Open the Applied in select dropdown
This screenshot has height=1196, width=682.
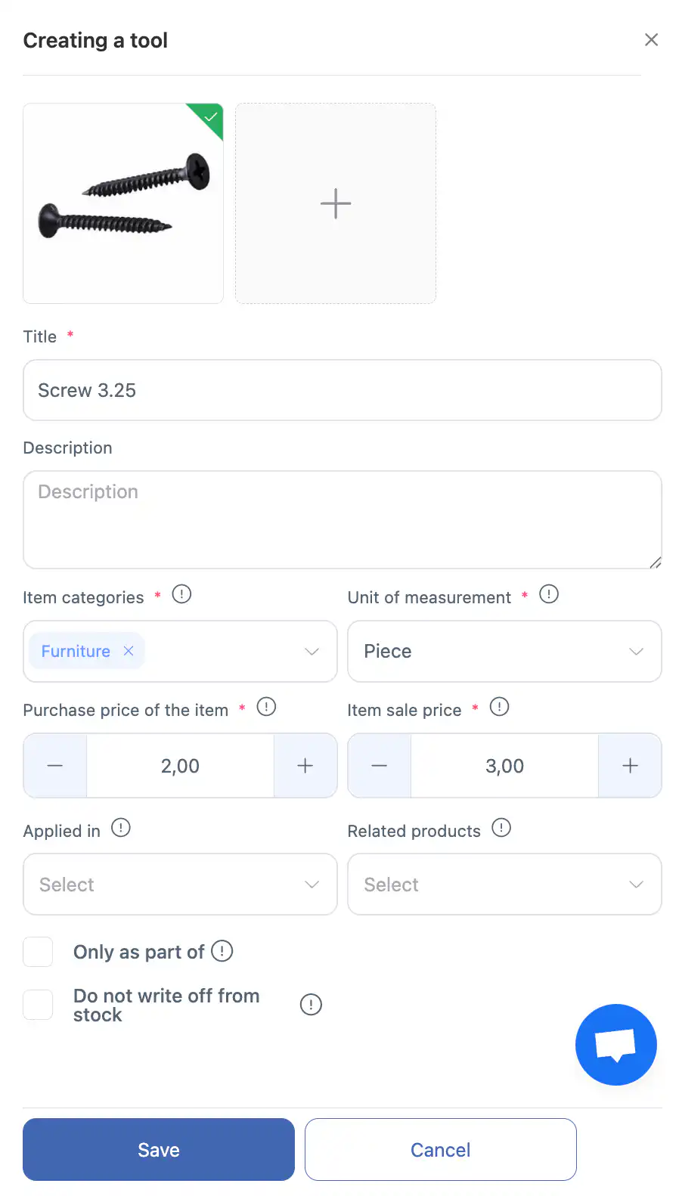click(x=312, y=885)
